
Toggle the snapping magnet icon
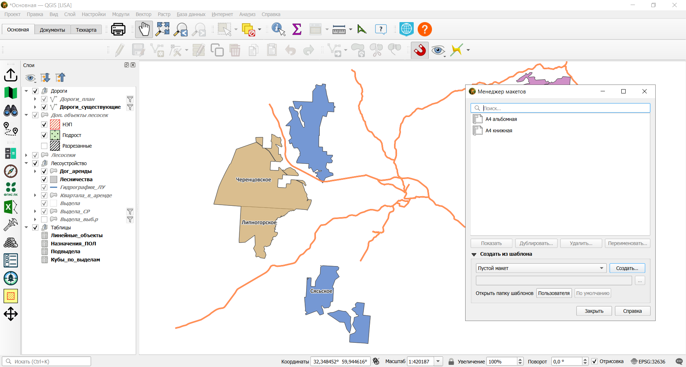(x=420, y=50)
